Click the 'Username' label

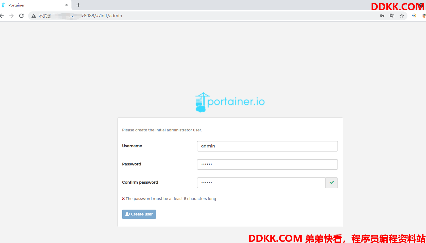pyautogui.click(x=132, y=146)
